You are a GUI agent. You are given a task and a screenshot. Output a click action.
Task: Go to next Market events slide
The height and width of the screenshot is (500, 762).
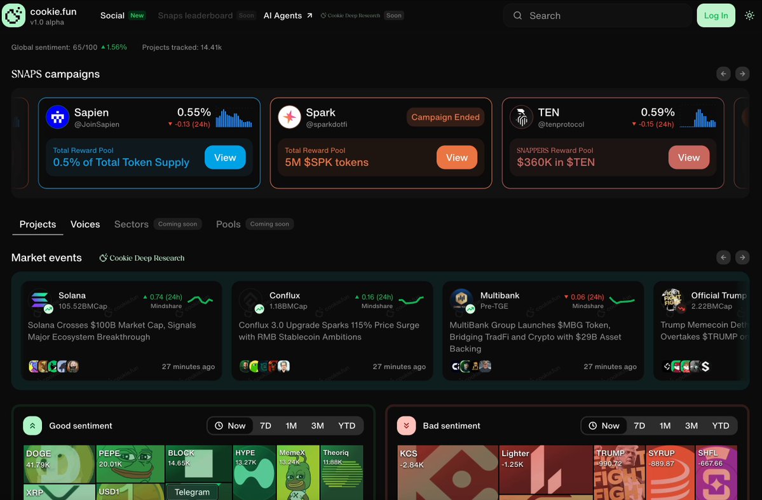click(742, 257)
